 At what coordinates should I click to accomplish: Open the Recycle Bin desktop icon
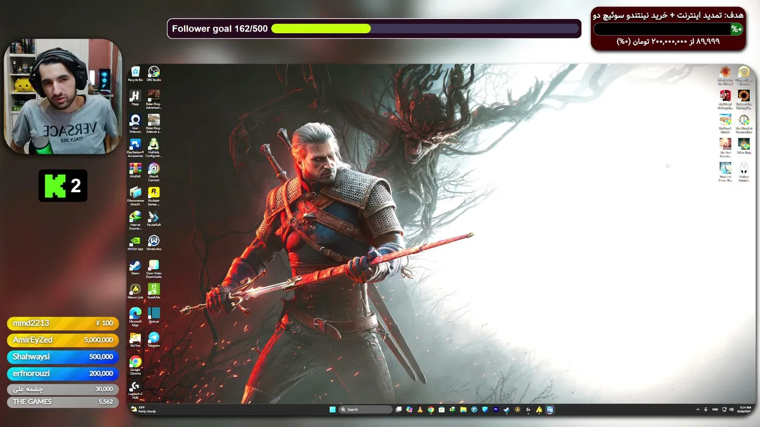(135, 74)
